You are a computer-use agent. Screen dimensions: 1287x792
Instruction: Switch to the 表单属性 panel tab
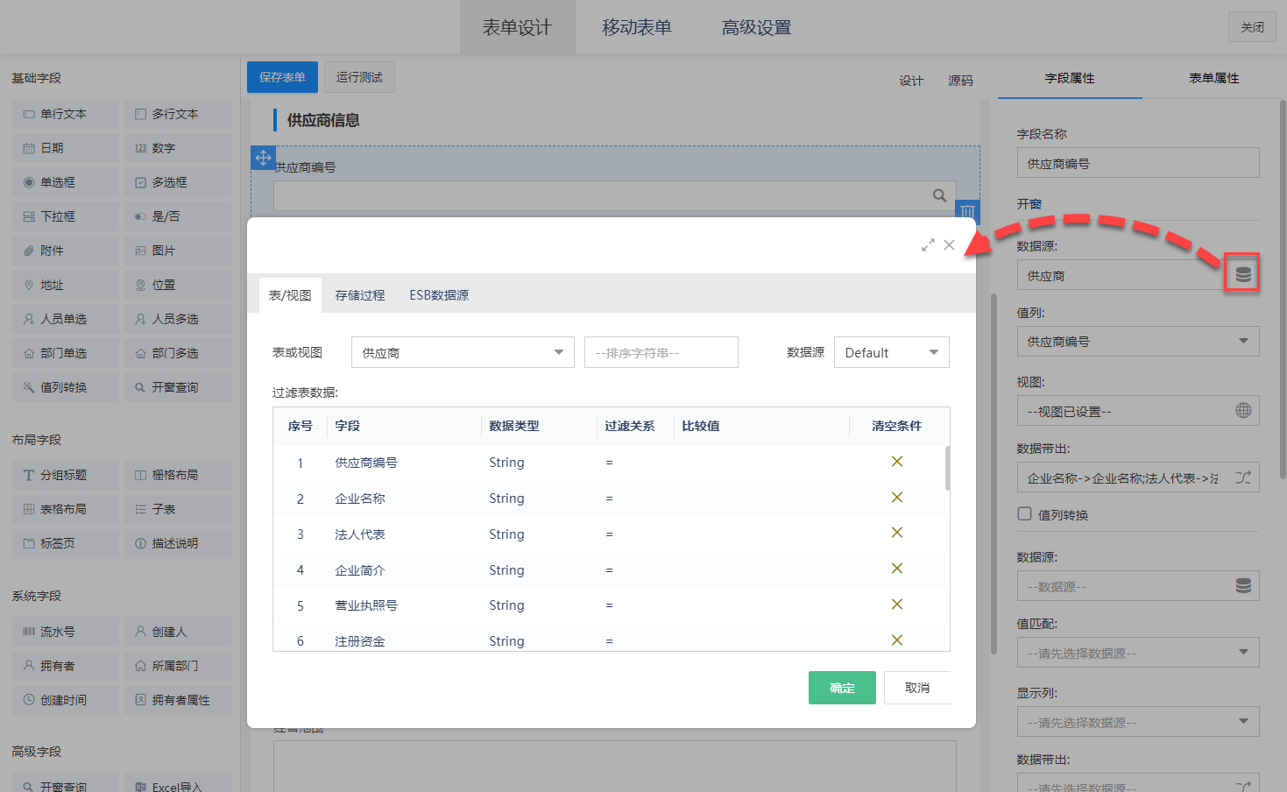1214,78
